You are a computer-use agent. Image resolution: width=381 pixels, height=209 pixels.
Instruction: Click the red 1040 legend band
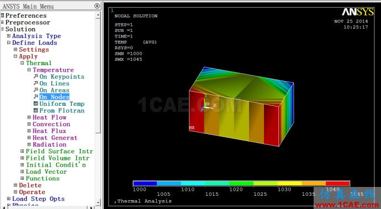pos(338,183)
